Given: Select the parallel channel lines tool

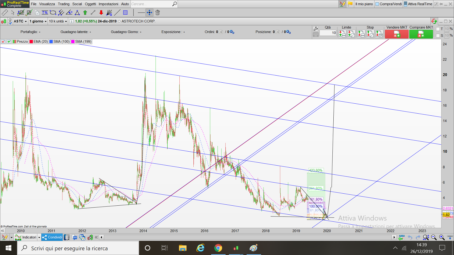Looking at the screenshot, I should pyautogui.click(x=61, y=12).
